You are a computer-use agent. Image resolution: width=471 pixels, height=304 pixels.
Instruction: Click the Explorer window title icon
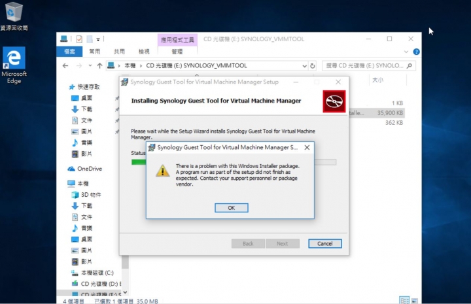pyautogui.click(x=63, y=39)
